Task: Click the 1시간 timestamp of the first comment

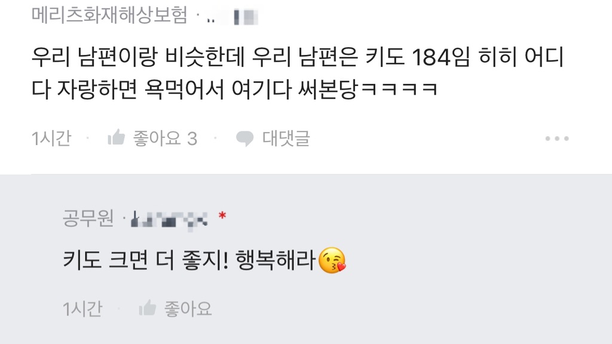Action: [51, 139]
